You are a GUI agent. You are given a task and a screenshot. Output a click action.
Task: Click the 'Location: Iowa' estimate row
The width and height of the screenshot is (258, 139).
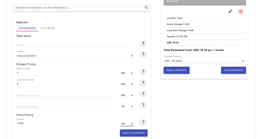click(x=205, y=18)
